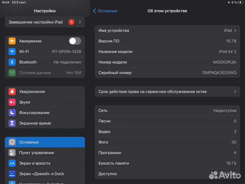Viewport: 245px width, 184px height.
Task: Tap the Версия ПО row
Action: coord(167,41)
